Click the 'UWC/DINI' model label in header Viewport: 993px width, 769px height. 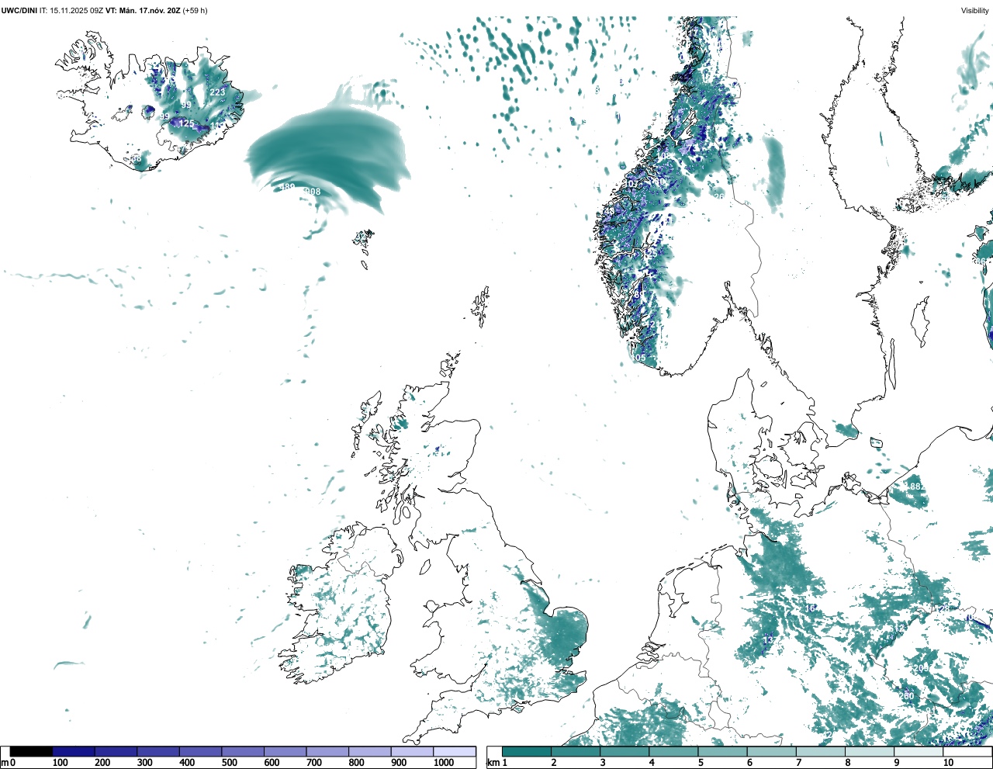[19, 10]
